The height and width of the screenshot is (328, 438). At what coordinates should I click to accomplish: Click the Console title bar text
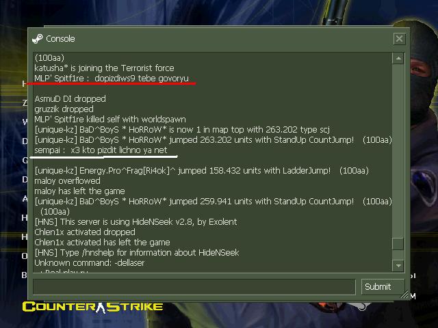click(60, 38)
